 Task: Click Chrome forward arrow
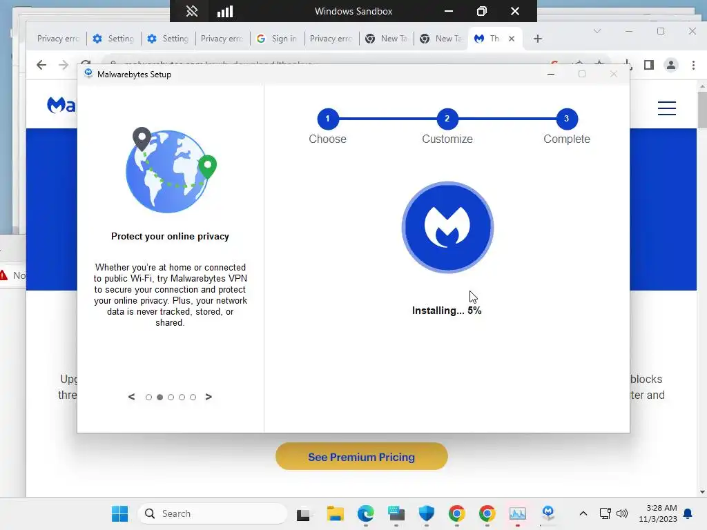point(63,65)
